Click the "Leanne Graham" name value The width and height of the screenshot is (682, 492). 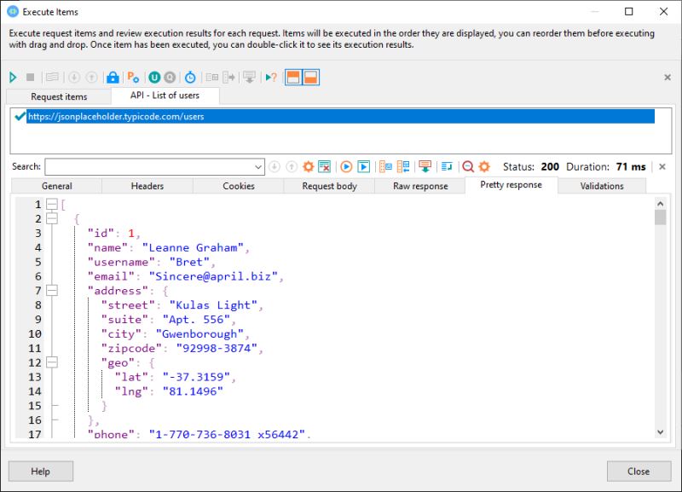[x=193, y=247]
